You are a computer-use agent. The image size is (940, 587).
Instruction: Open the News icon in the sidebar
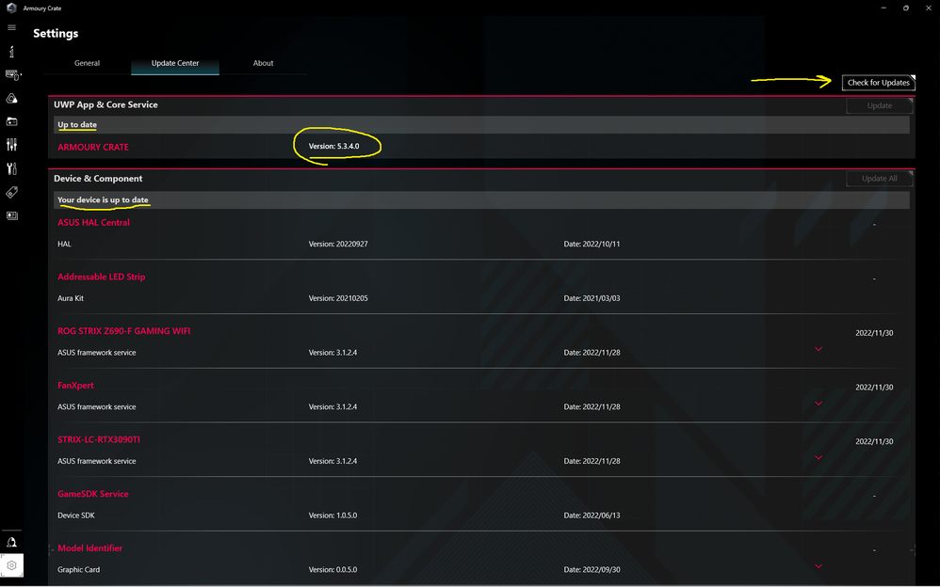click(x=11, y=215)
